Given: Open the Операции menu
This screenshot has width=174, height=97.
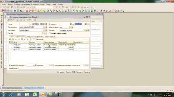Looking at the screenshot, I should point(17,4).
